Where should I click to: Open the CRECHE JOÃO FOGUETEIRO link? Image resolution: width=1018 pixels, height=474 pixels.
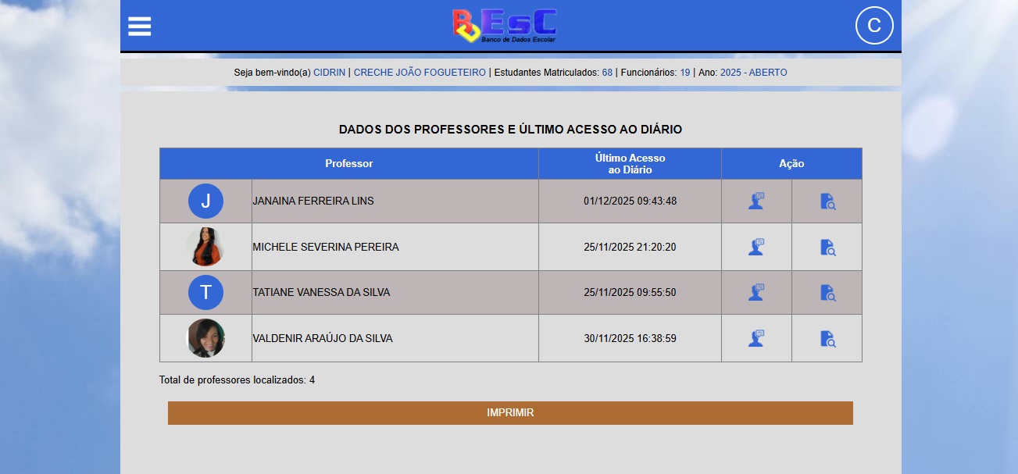coord(420,73)
